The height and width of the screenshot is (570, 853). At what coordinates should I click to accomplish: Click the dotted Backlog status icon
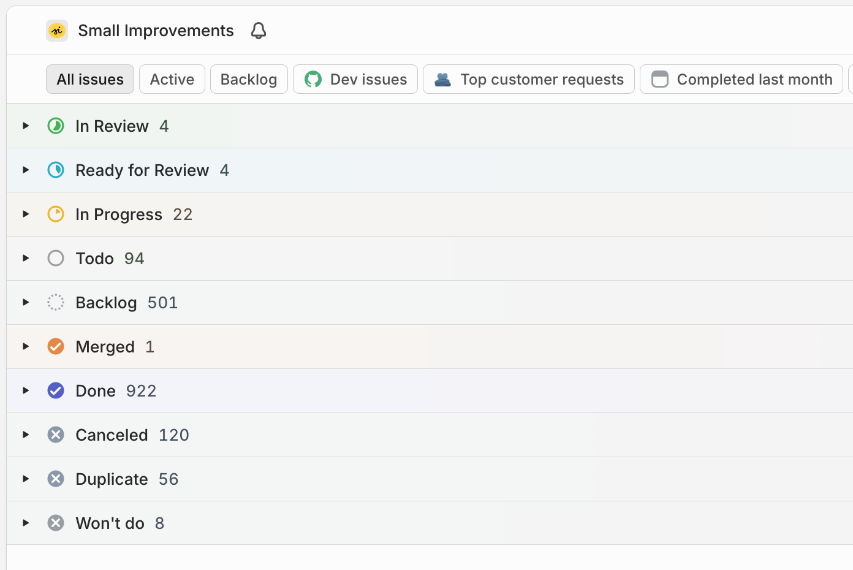point(56,303)
